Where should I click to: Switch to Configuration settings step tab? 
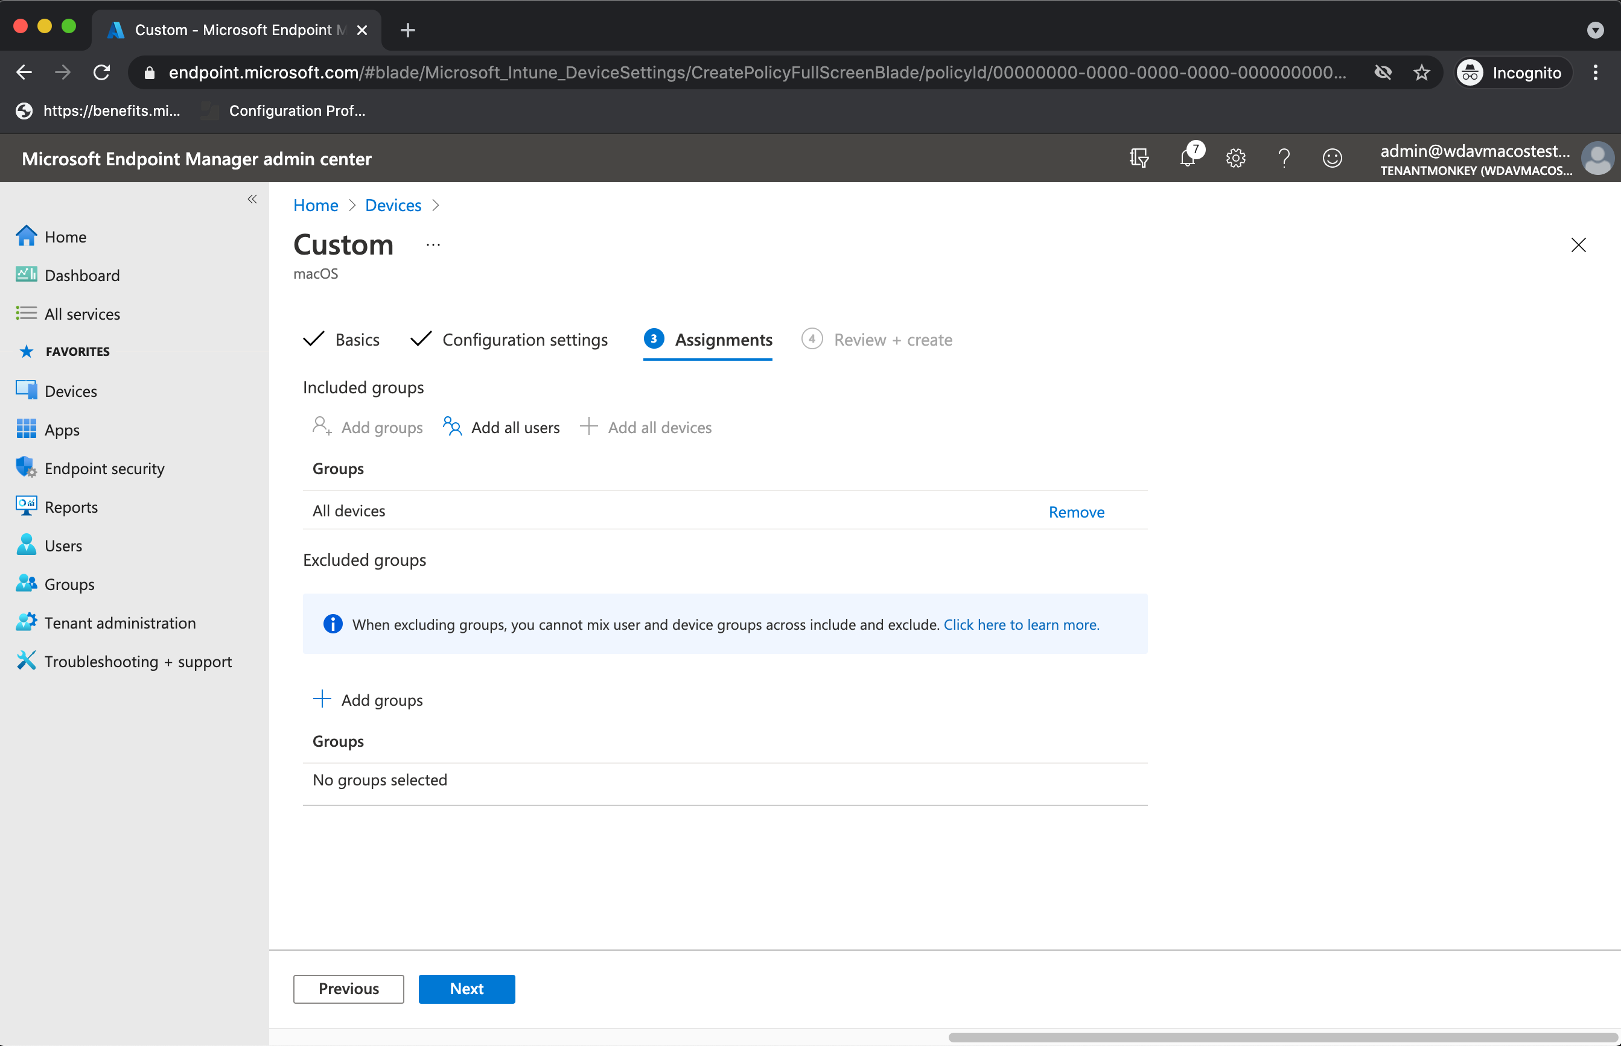[509, 339]
